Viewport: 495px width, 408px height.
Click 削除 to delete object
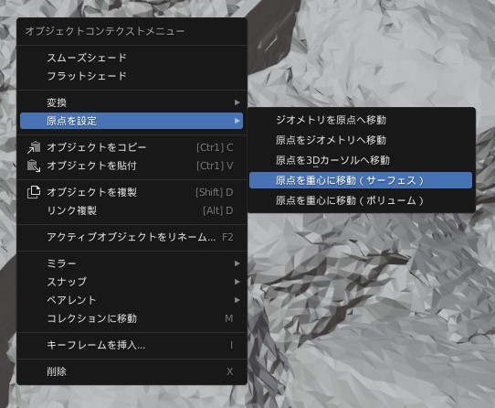[132, 371]
